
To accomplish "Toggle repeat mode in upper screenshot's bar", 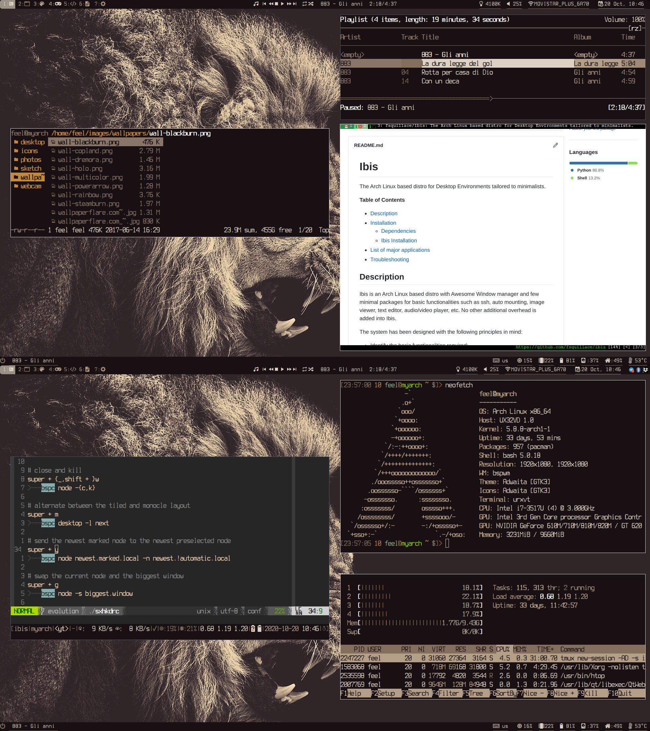I will pyautogui.click(x=304, y=4).
